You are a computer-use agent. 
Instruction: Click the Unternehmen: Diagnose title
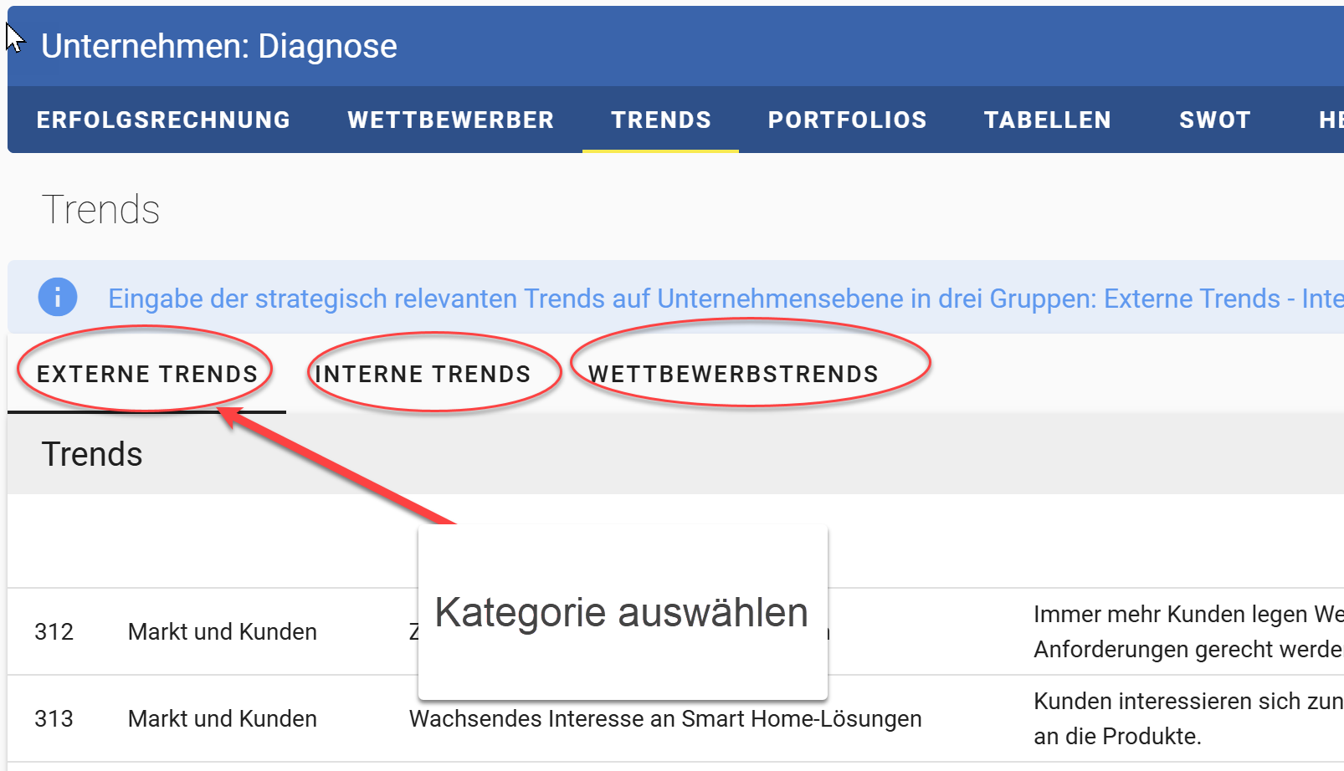coord(219,46)
